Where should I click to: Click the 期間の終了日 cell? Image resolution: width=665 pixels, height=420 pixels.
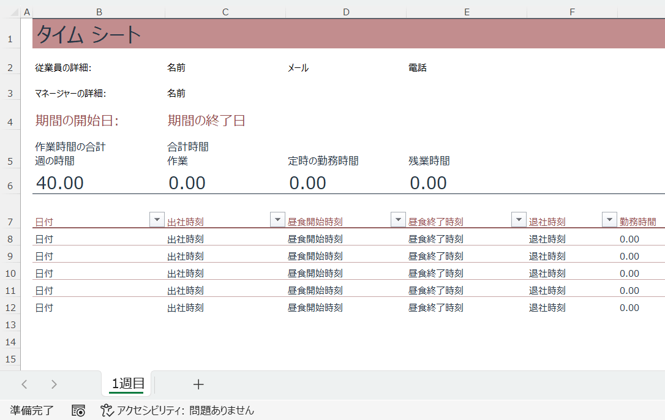tap(206, 121)
